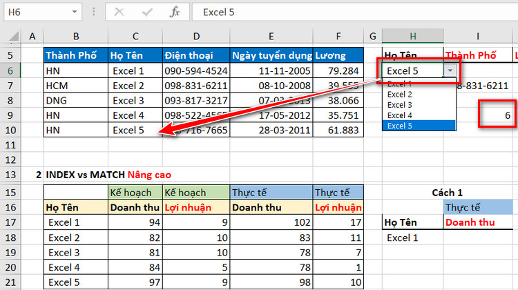
Task: Select row 13 header
Action: [10, 175]
